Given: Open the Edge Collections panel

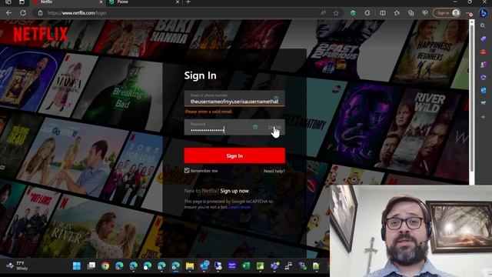Looking at the screenshot, I should (411, 13).
